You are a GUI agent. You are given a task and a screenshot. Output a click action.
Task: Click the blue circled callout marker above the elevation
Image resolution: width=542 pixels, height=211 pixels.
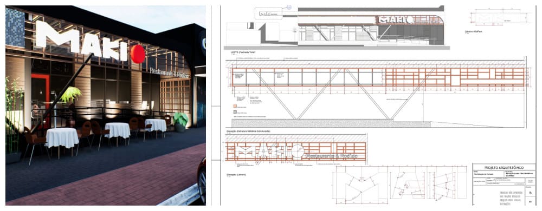point(289,7)
